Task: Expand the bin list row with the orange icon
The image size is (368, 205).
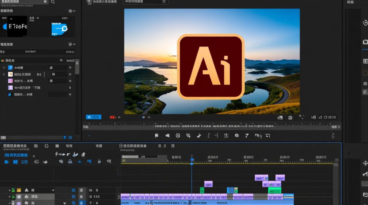Action: [4, 74]
